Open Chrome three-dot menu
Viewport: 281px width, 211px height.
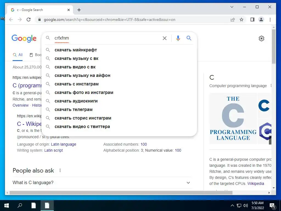tap(270, 20)
